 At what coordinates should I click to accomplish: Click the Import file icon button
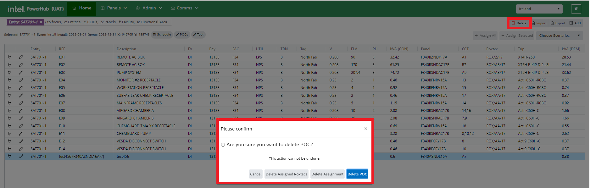[x=539, y=23]
